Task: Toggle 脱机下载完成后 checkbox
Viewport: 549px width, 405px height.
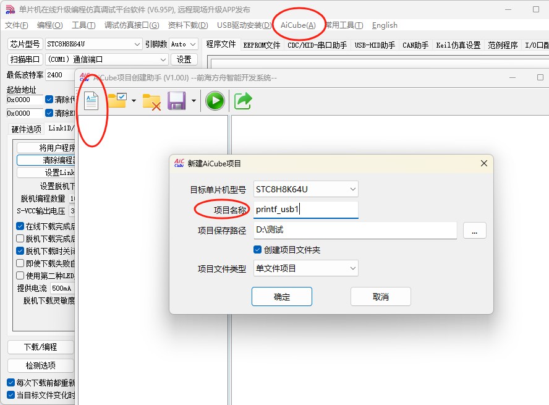Action: 20,239
